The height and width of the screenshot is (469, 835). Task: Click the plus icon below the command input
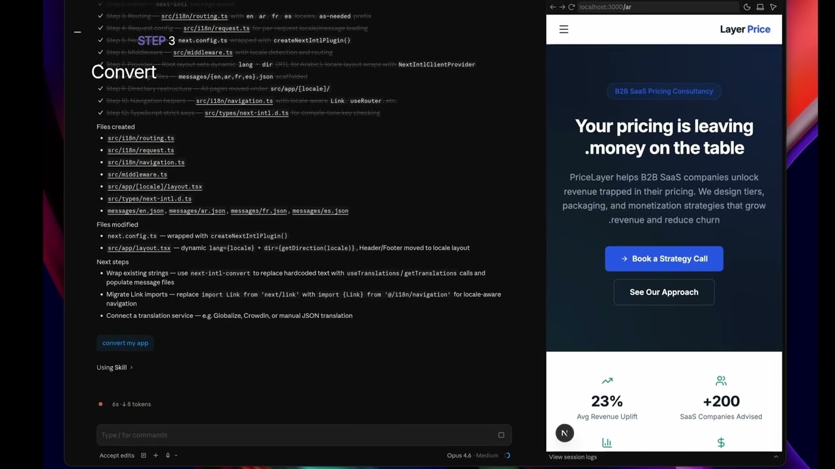coord(155,455)
